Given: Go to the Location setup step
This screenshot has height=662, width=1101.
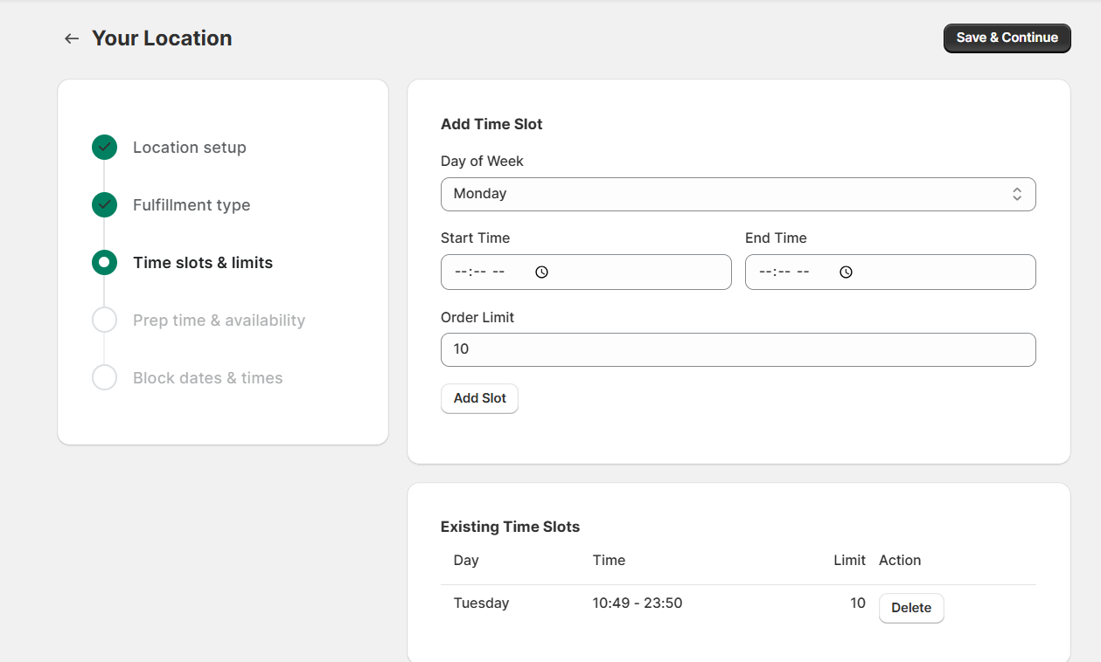Looking at the screenshot, I should [x=189, y=148].
